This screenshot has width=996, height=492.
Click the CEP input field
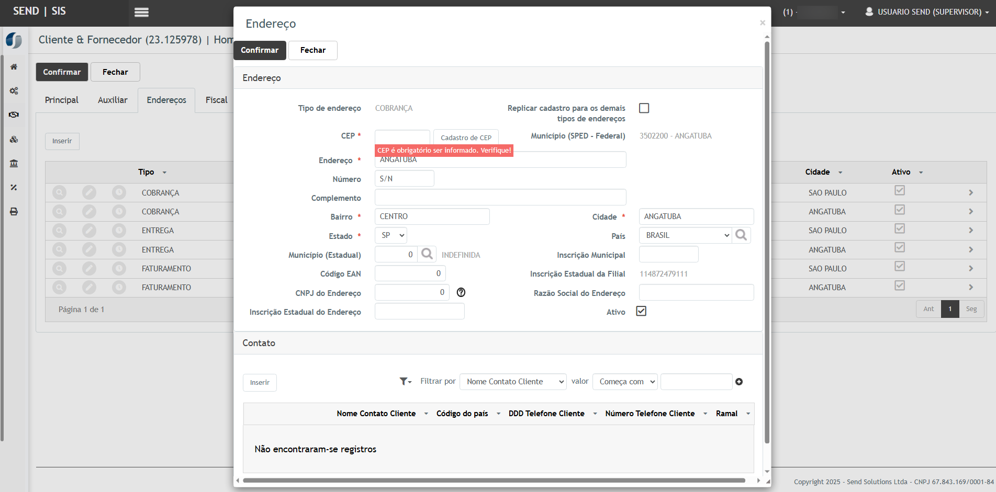402,136
